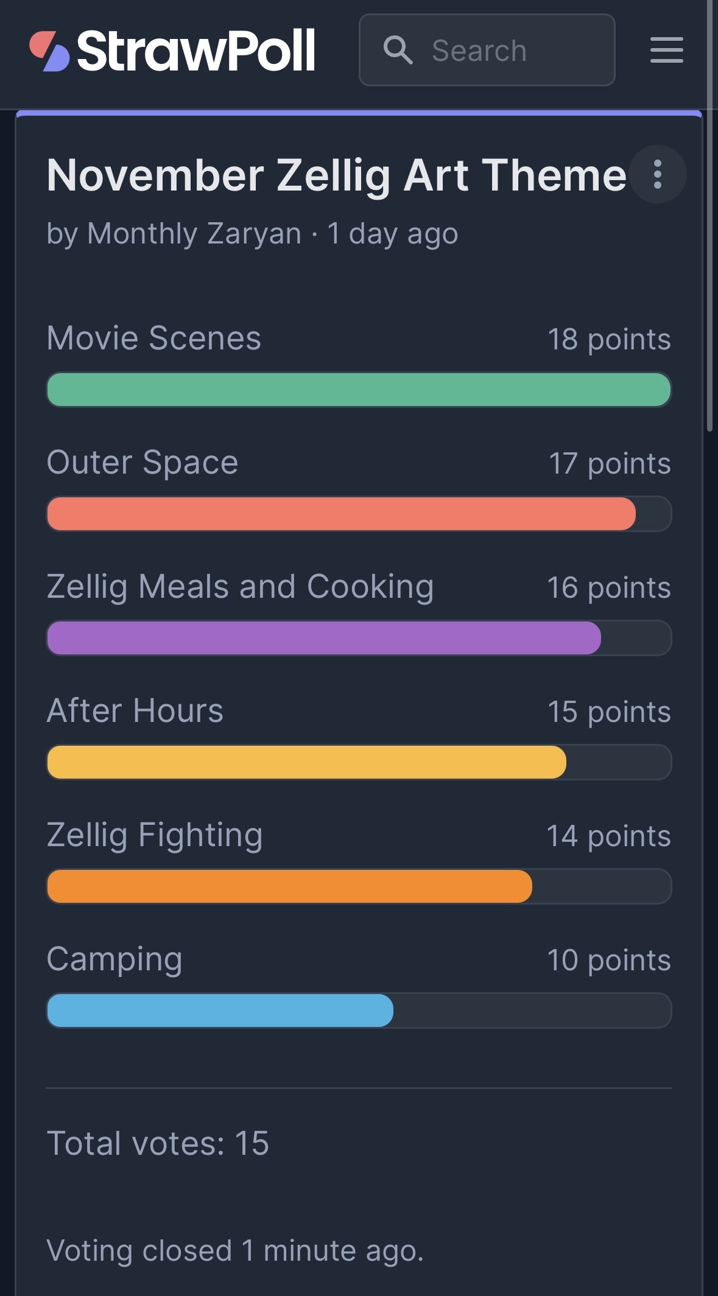Click the blue Camping result bar
Image resolution: width=718 pixels, height=1296 pixels.
(x=220, y=1011)
